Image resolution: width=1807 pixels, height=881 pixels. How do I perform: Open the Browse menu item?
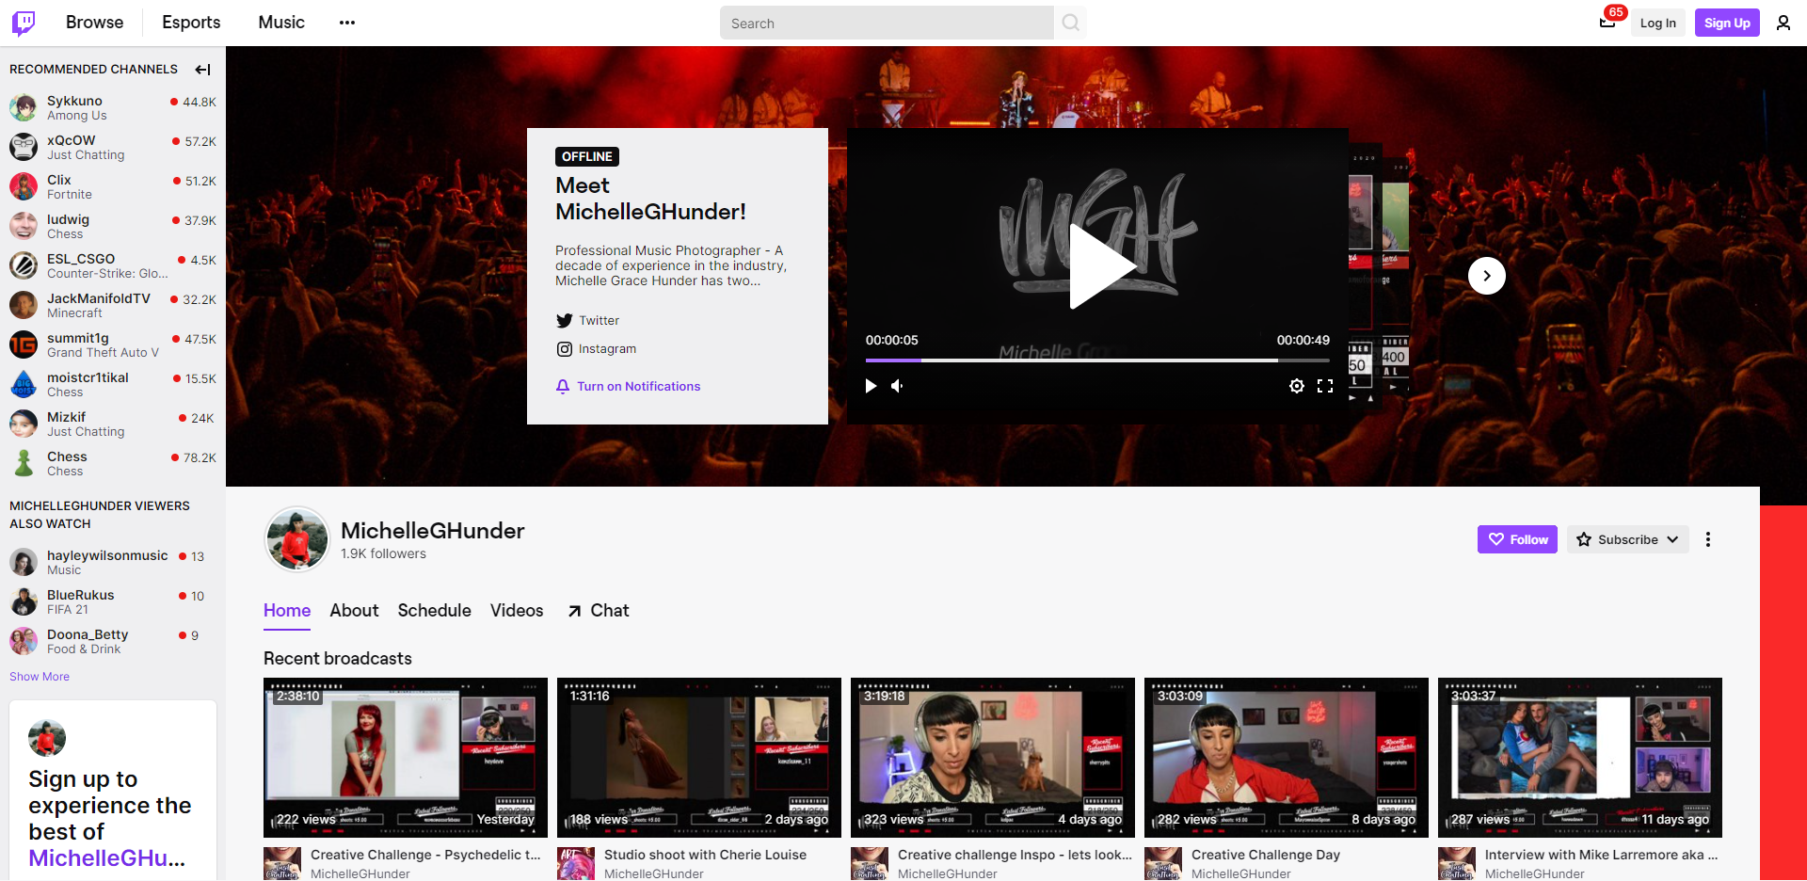(x=94, y=23)
